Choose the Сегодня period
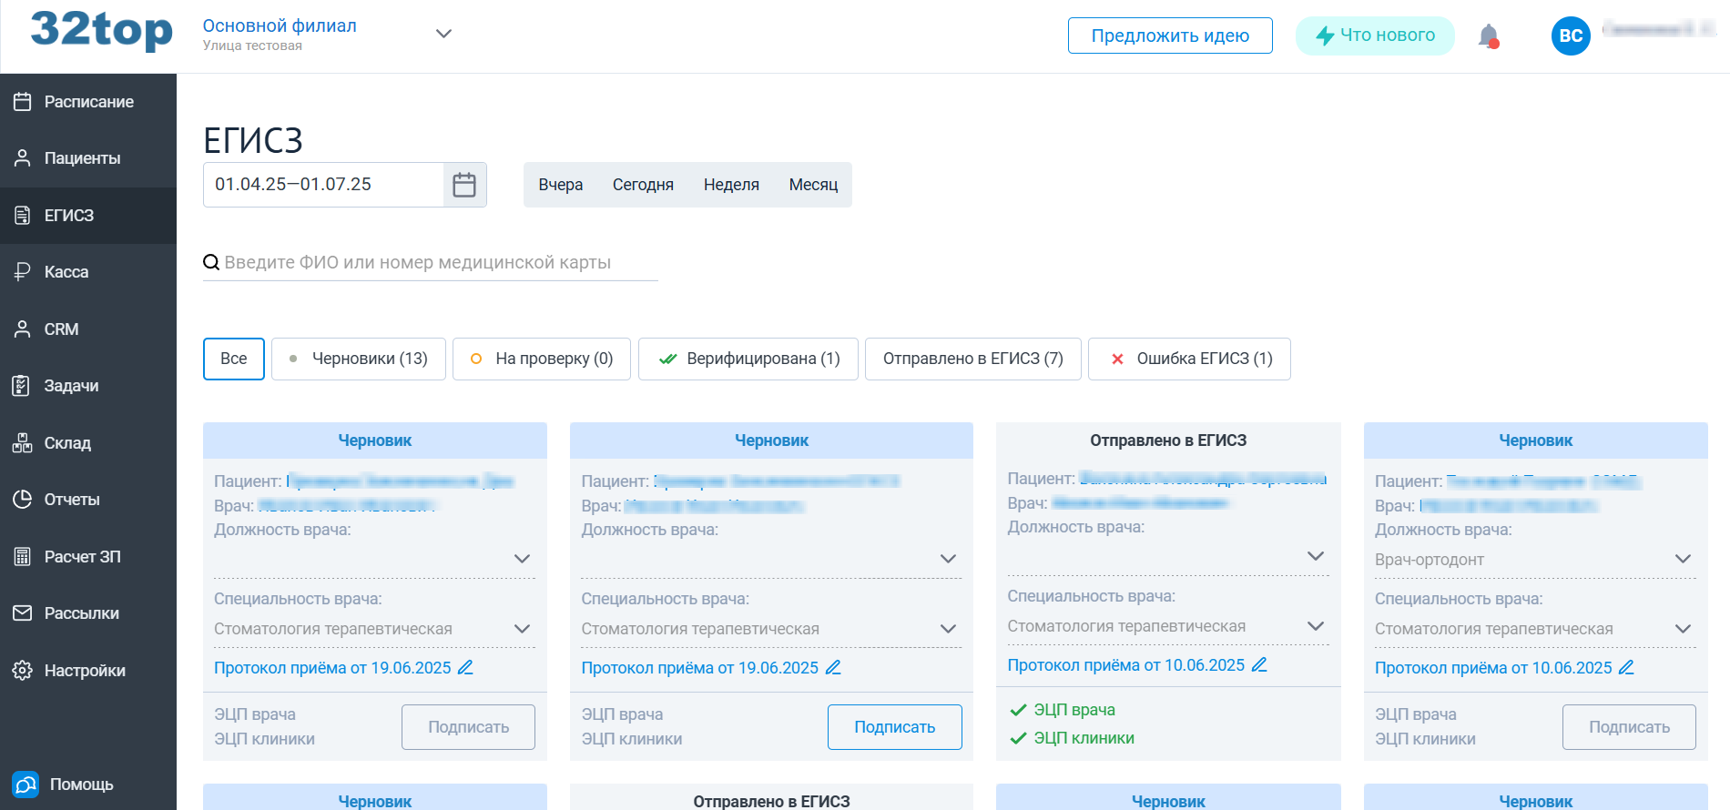The height and width of the screenshot is (810, 1730). (x=644, y=185)
